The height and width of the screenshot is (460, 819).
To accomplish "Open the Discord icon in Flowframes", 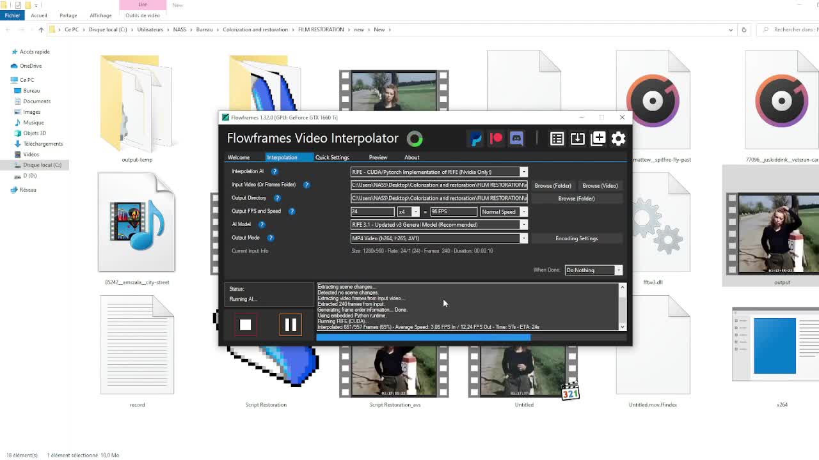I will (x=516, y=139).
